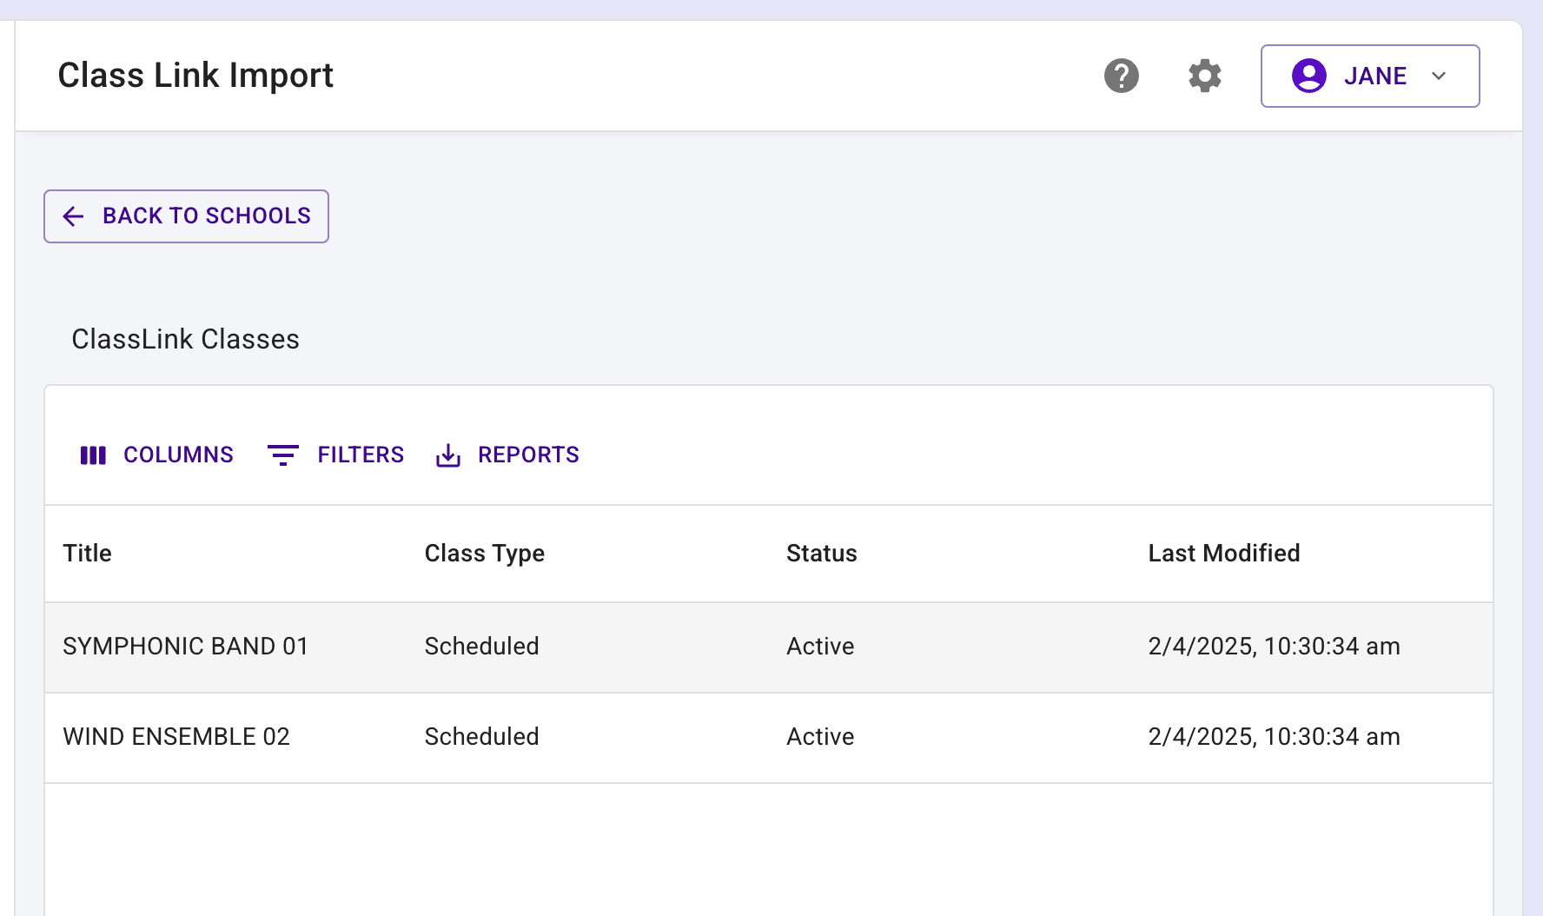Click the back arrow icon in Back to Schools
The height and width of the screenshot is (916, 1543).
(74, 216)
